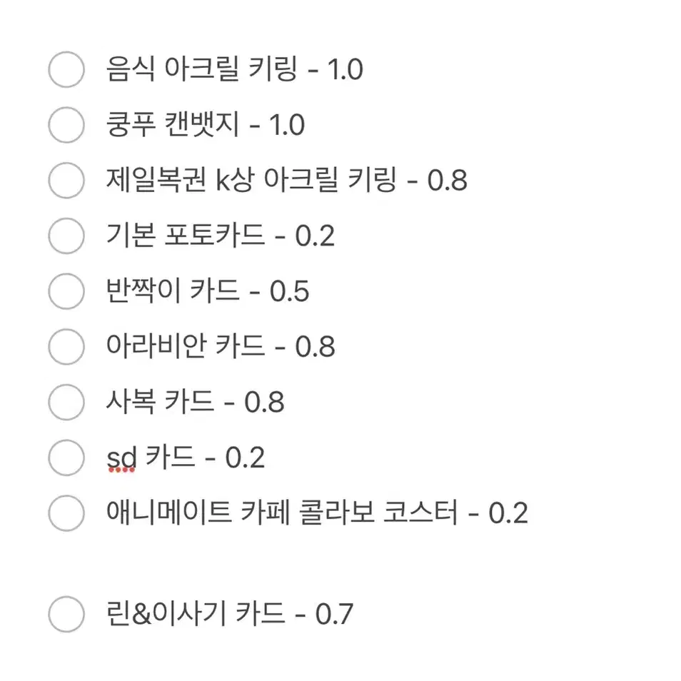Mark 애니메이트 카페 콜라보 코스터 as checked
Image resolution: width=681 pixels, height=681 pixels.
66,513
